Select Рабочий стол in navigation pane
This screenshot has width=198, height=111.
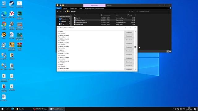point(64,19)
